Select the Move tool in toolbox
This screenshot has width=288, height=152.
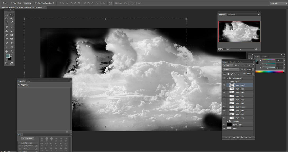[x=12, y=15]
